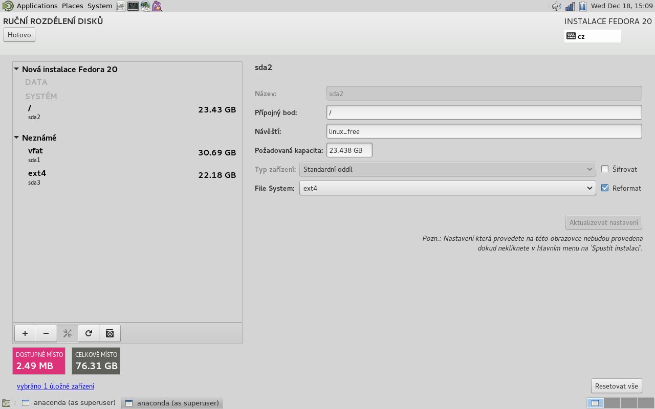Image resolution: width=655 pixels, height=409 pixels.
Task: Click the DATA category label
Action: pyautogui.click(x=36, y=82)
